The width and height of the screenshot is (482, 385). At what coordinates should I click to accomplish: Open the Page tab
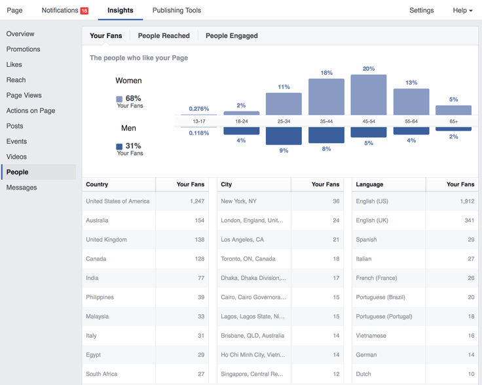pyautogui.click(x=14, y=10)
